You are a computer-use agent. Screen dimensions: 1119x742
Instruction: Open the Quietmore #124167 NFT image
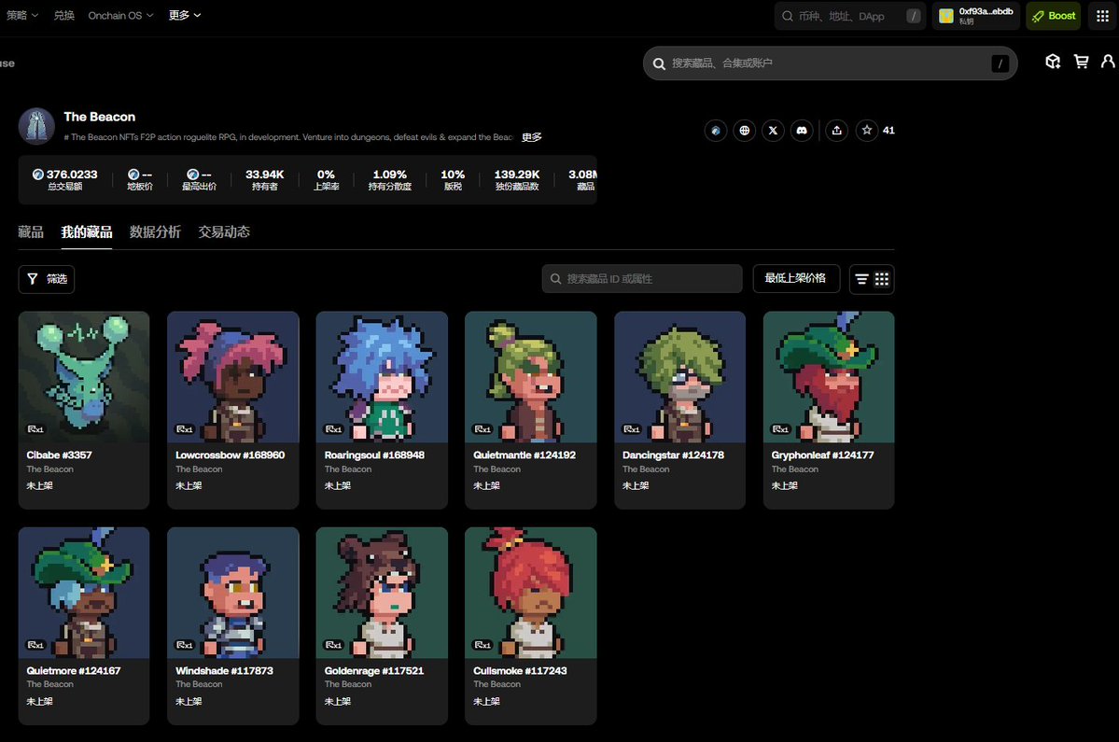(x=84, y=593)
